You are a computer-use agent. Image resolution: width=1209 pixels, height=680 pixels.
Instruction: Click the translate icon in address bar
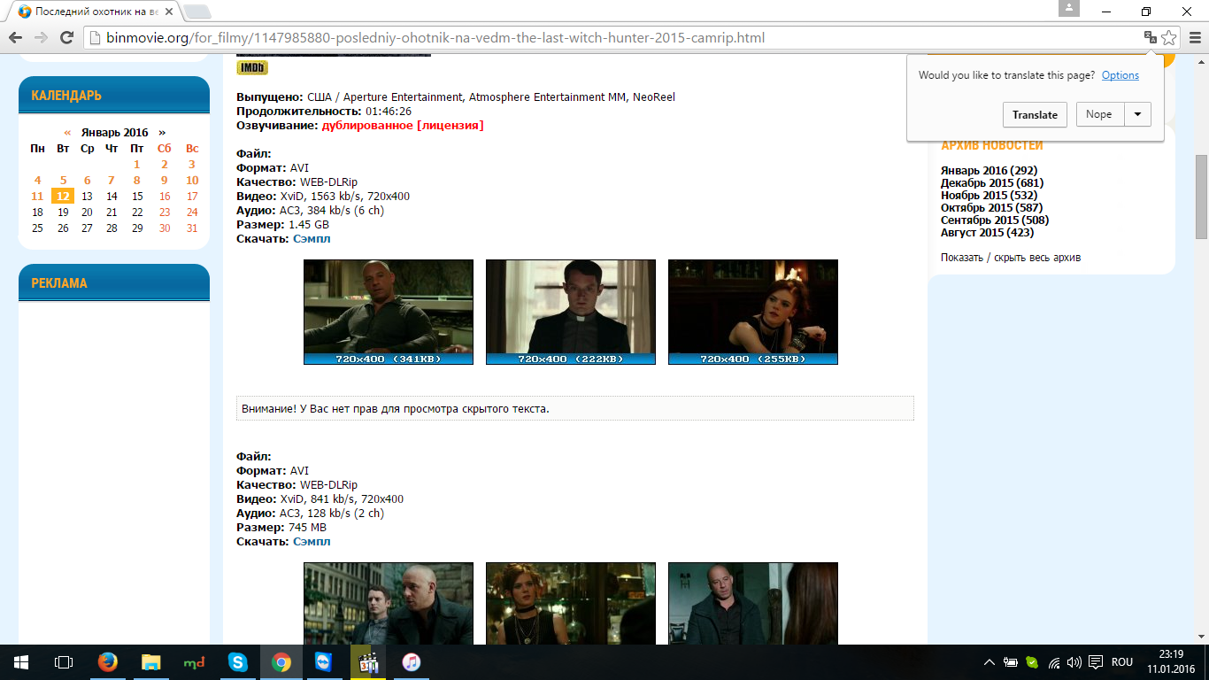1150,37
